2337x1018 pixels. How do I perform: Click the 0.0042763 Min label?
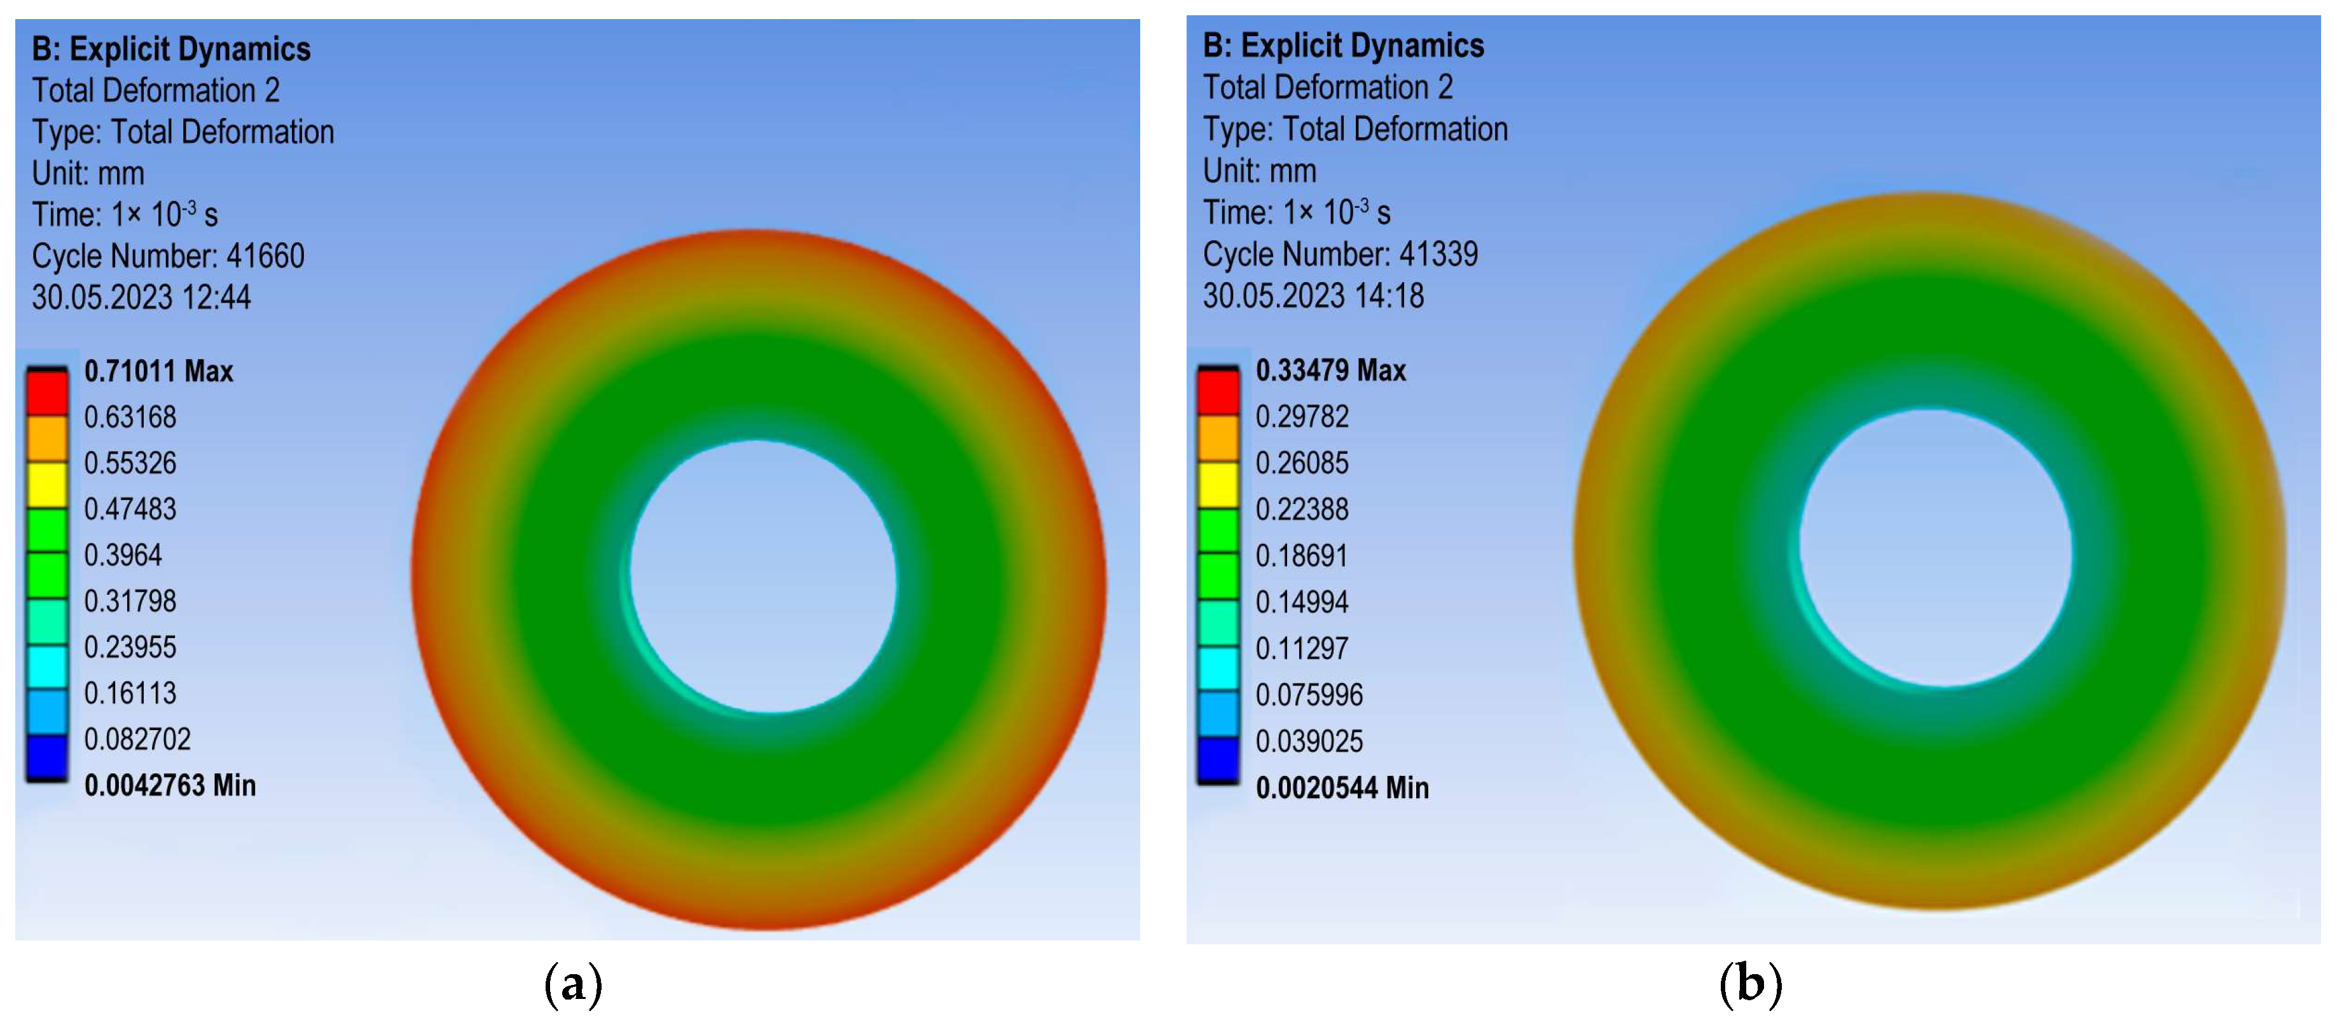(x=170, y=785)
